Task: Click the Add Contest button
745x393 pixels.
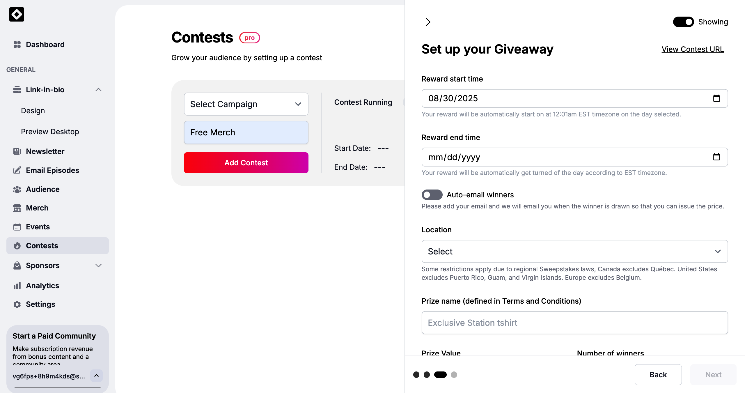Action: point(246,163)
